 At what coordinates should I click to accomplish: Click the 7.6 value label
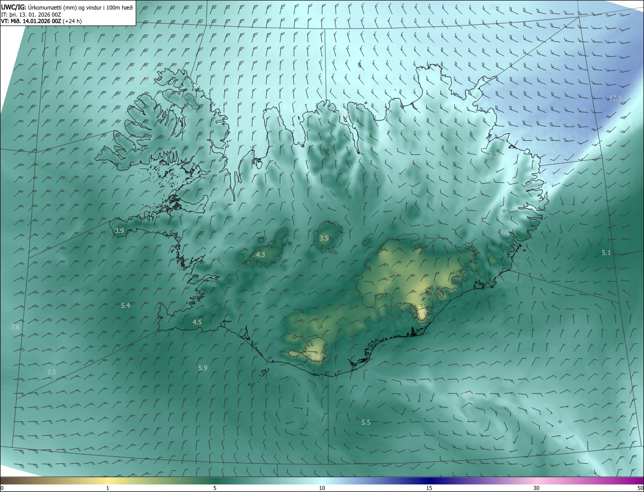(x=15, y=327)
